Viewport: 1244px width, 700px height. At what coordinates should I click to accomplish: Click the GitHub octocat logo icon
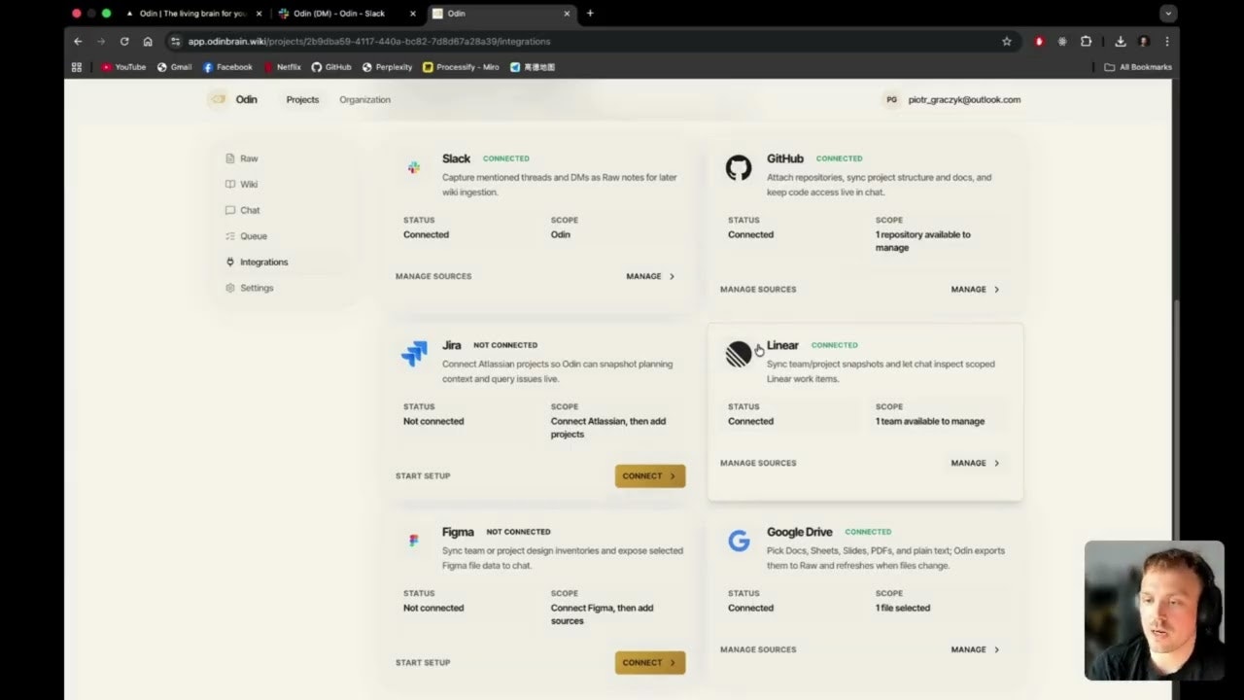[x=739, y=168]
